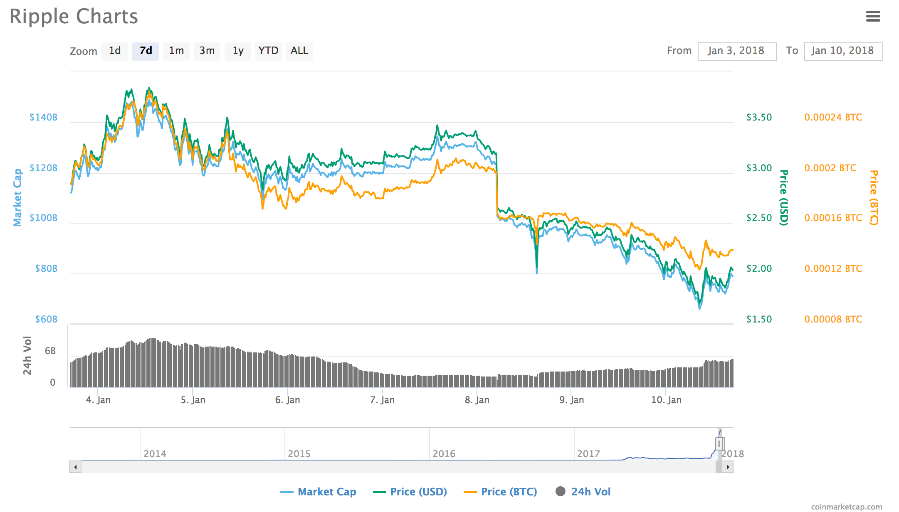Select the 1y zoom button
899x512 pixels.
(238, 51)
